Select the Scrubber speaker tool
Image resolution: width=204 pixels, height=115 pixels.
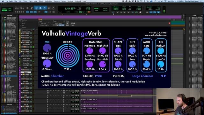pyautogui.click(x=49, y=8)
